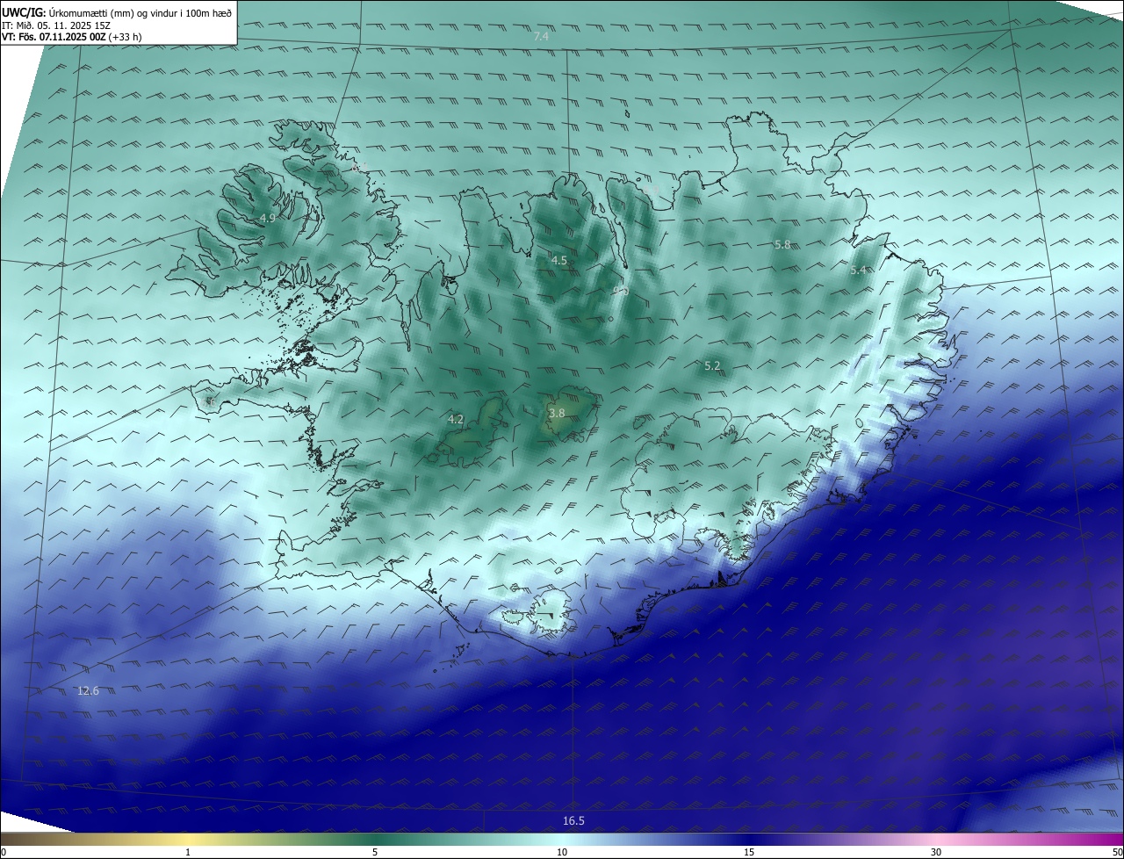This screenshot has width=1124, height=859.
Task: Click the map value label 5.8
Action: pos(782,244)
